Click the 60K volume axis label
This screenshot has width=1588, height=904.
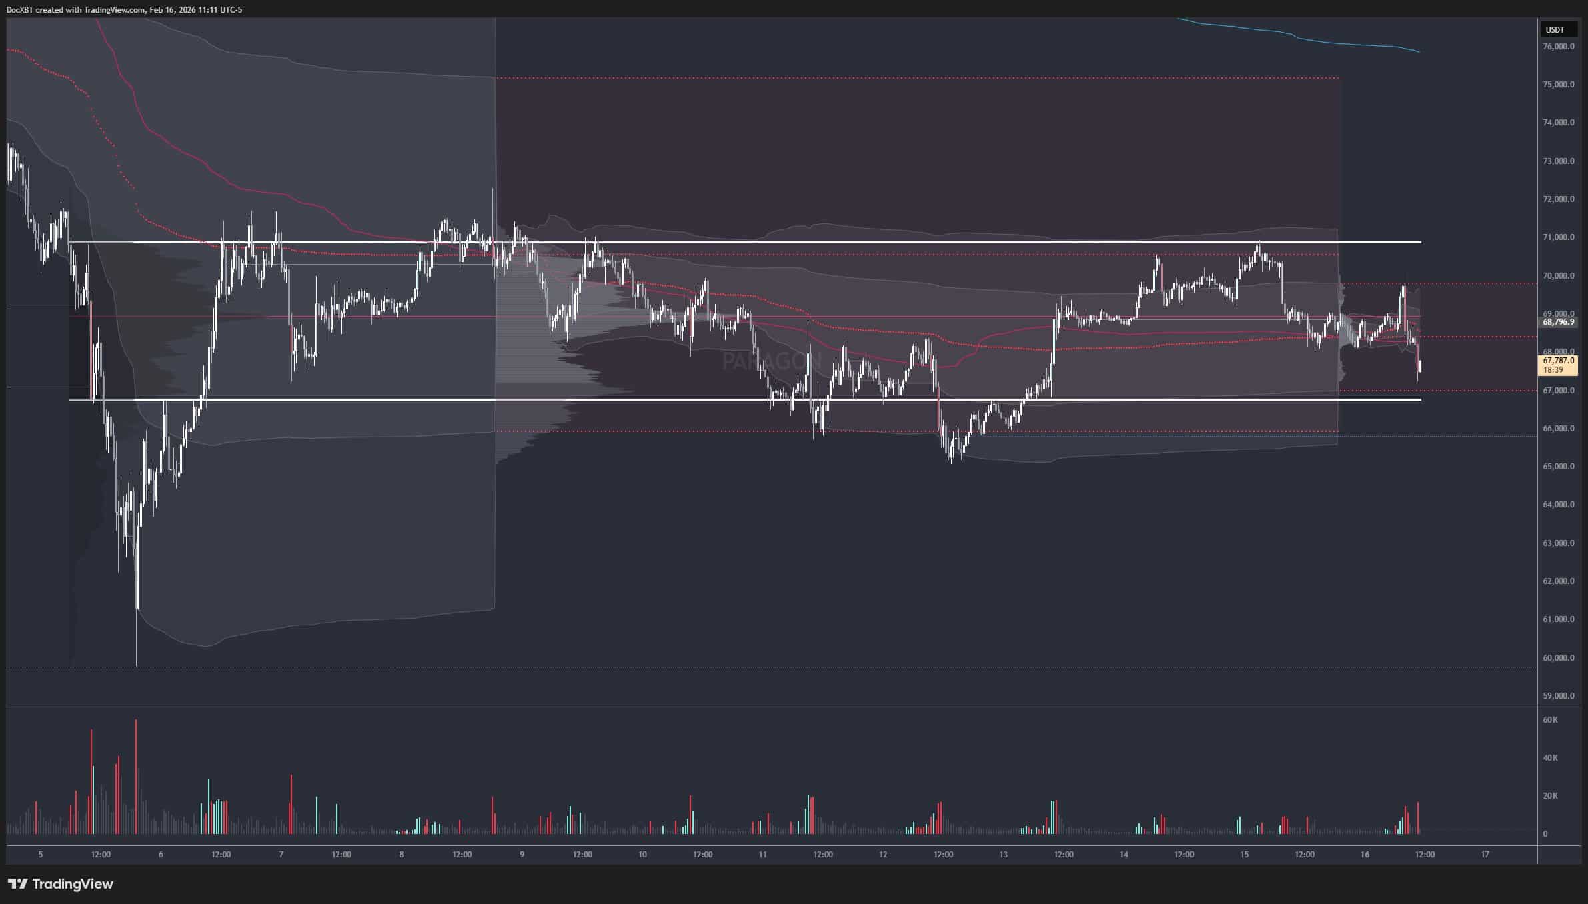[x=1551, y=720]
